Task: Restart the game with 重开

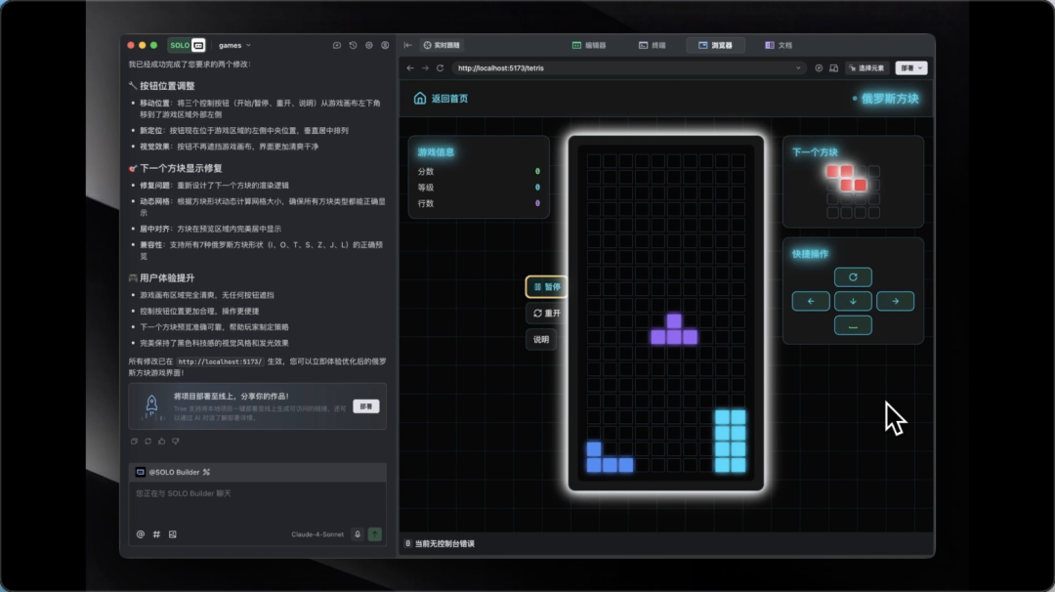Action: pyautogui.click(x=546, y=313)
